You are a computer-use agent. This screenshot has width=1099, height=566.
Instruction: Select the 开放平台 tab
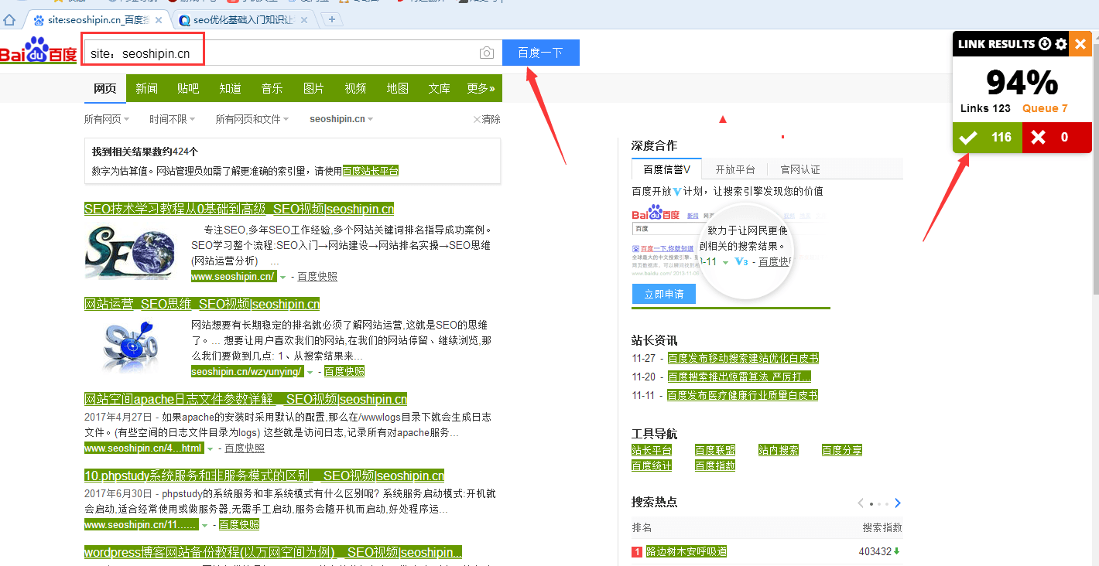click(x=734, y=169)
